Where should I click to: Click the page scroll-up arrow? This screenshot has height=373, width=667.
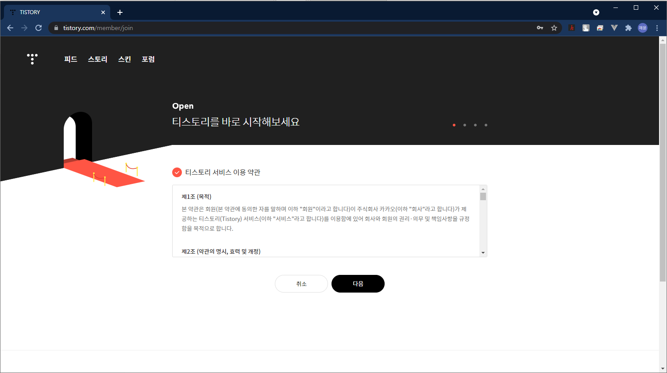(x=663, y=40)
